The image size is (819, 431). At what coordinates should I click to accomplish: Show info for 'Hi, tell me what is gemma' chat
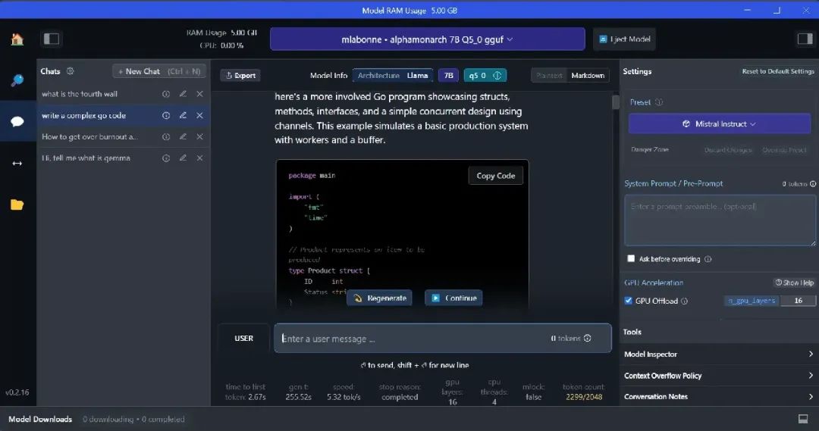pos(166,158)
